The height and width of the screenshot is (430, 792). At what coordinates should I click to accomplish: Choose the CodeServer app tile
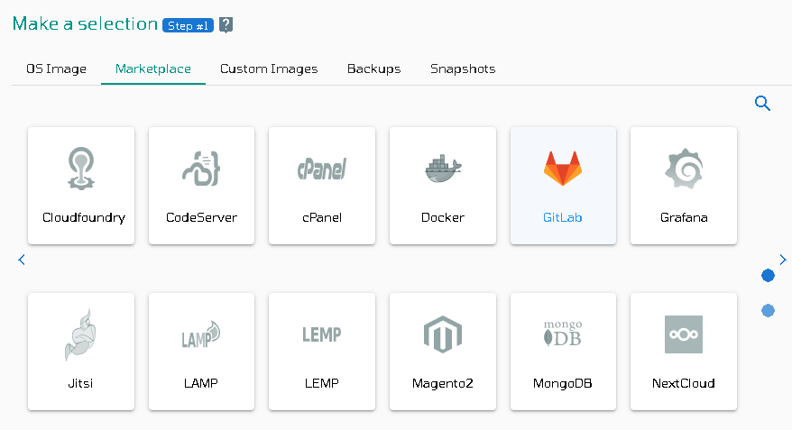point(201,186)
